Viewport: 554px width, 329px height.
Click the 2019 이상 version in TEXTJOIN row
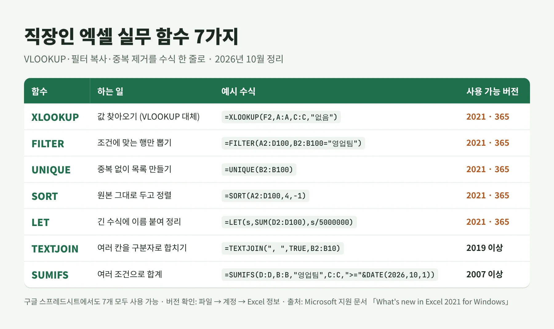click(484, 248)
